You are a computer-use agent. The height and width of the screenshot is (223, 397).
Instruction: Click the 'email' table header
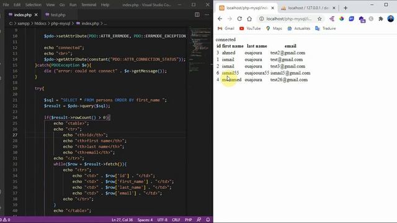pos(290,46)
